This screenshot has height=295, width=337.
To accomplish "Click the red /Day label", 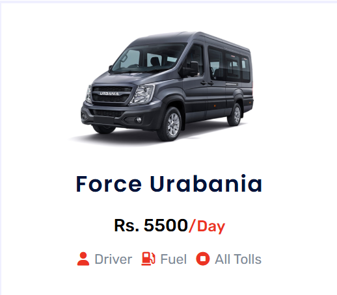I will click(x=207, y=226).
